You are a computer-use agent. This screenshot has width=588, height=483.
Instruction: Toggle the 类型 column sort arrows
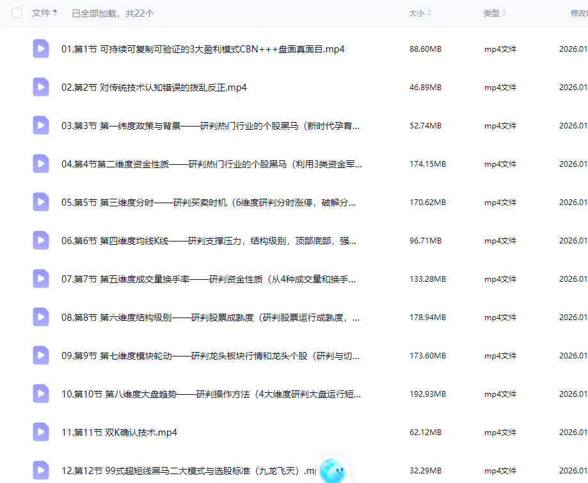[504, 12]
